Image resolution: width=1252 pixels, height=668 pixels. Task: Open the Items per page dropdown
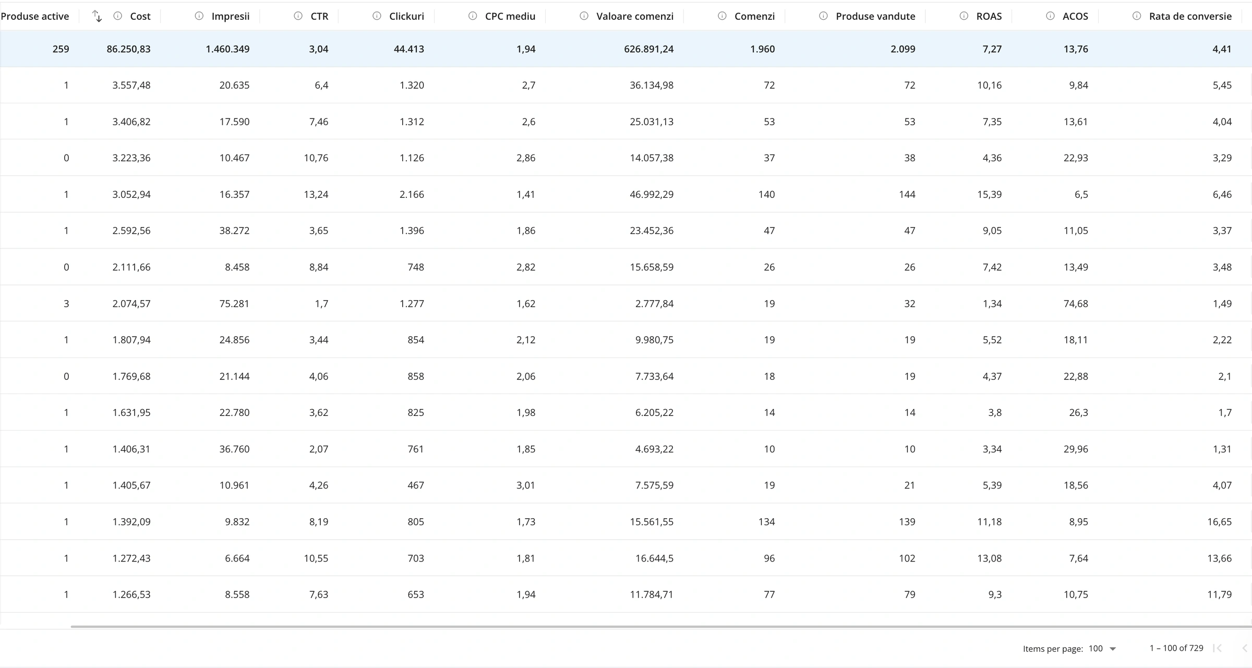[1102, 649]
